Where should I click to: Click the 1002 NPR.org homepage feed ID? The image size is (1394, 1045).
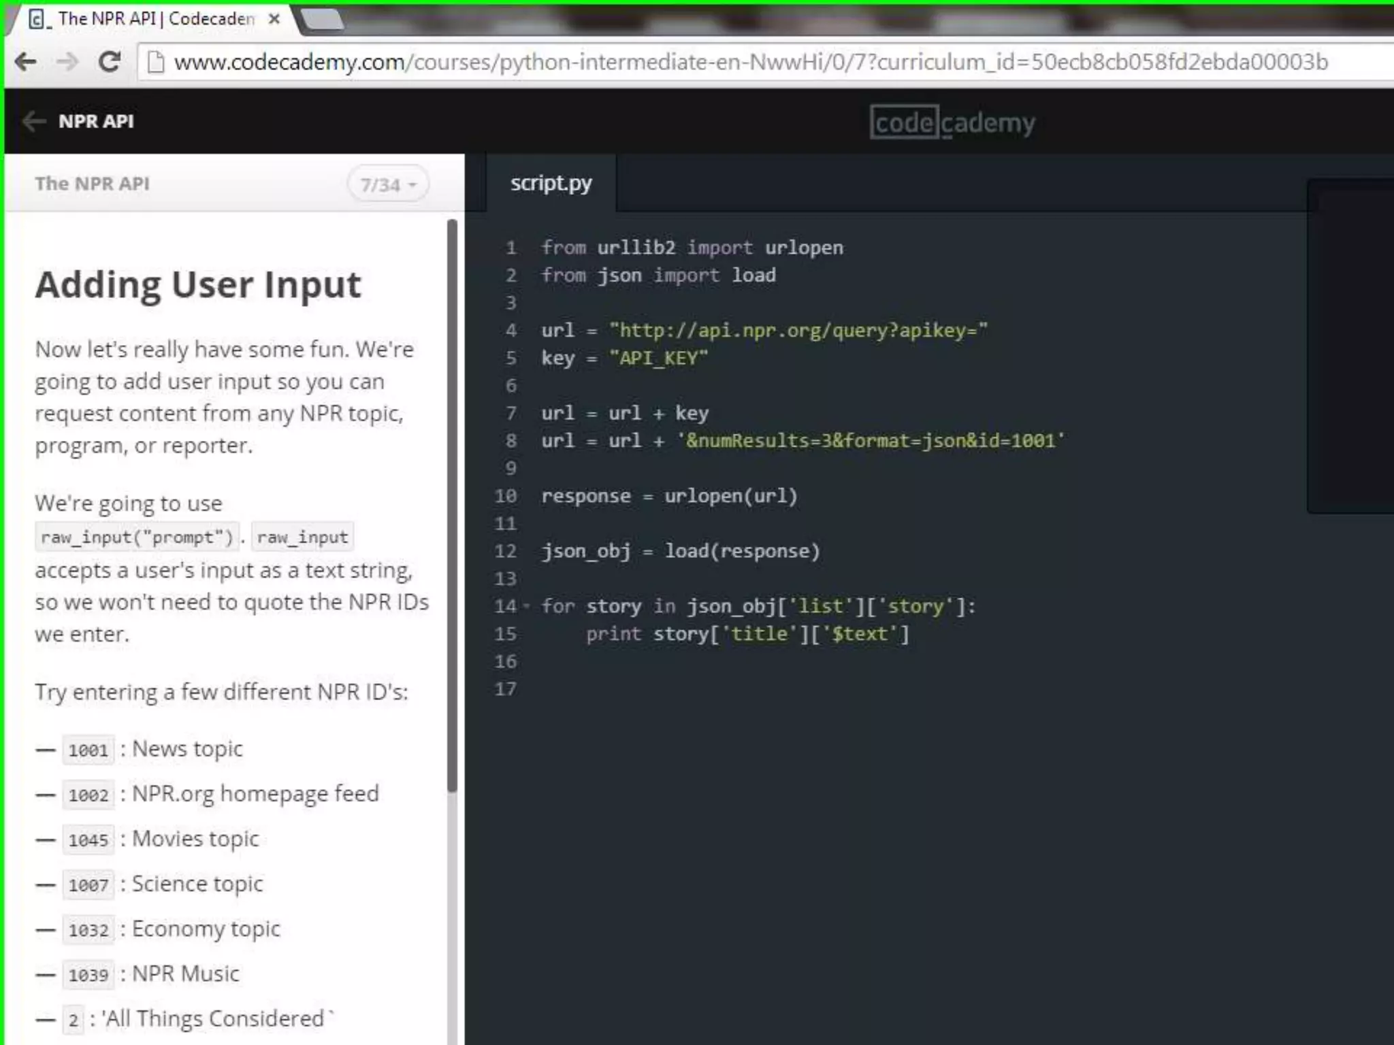[x=88, y=795]
